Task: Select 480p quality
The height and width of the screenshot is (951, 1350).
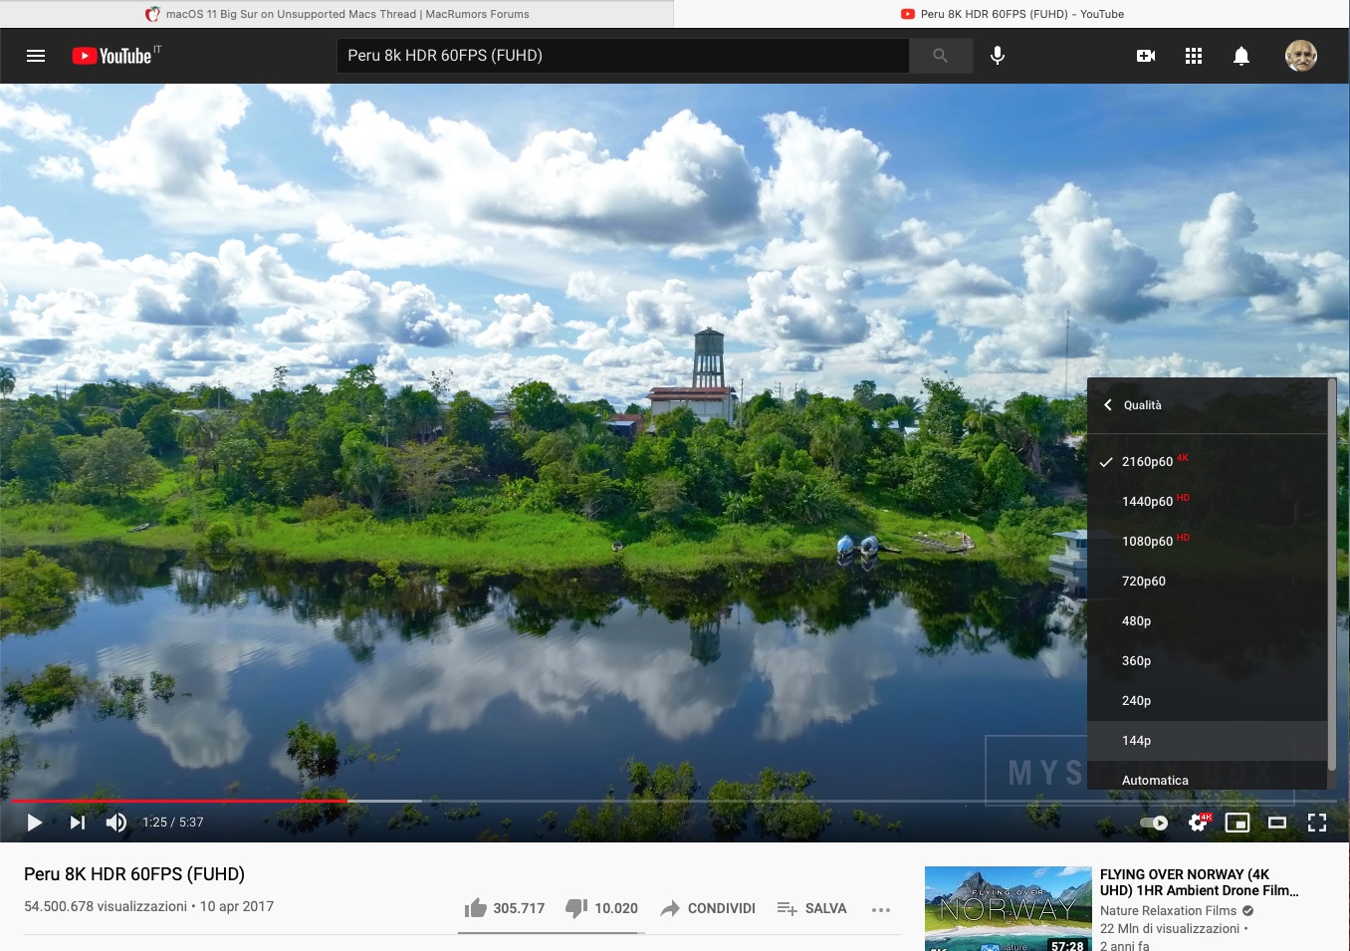Action: coord(1207,620)
